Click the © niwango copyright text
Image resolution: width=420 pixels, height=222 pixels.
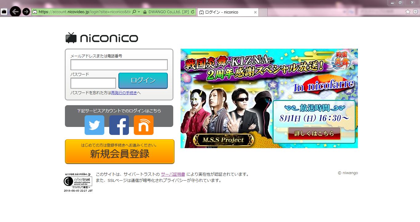tap(348, 173)
